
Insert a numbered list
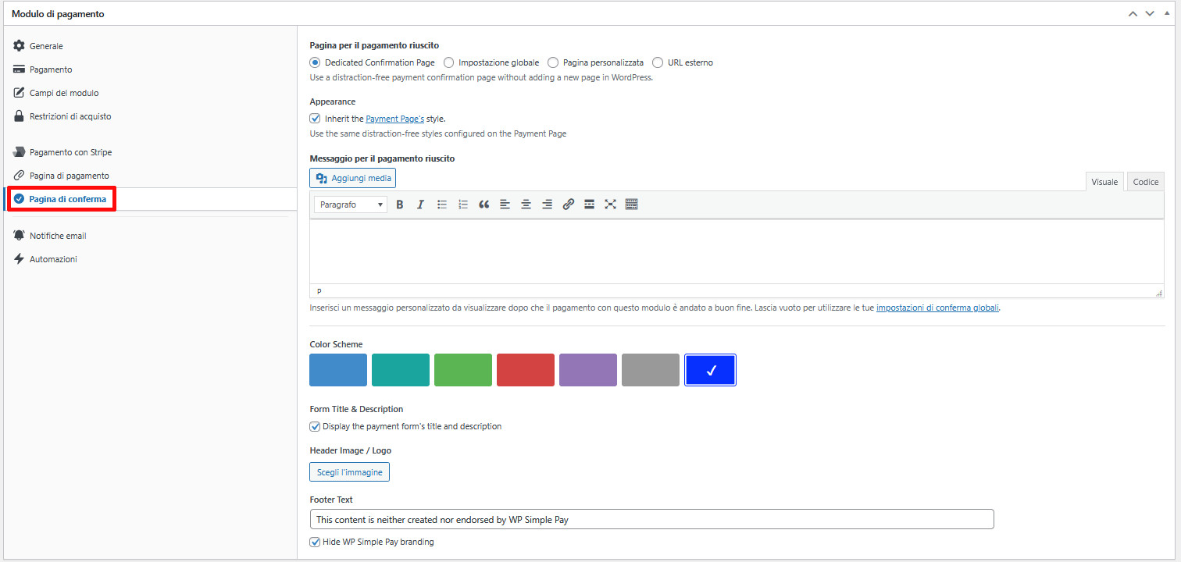pos(462,204)
